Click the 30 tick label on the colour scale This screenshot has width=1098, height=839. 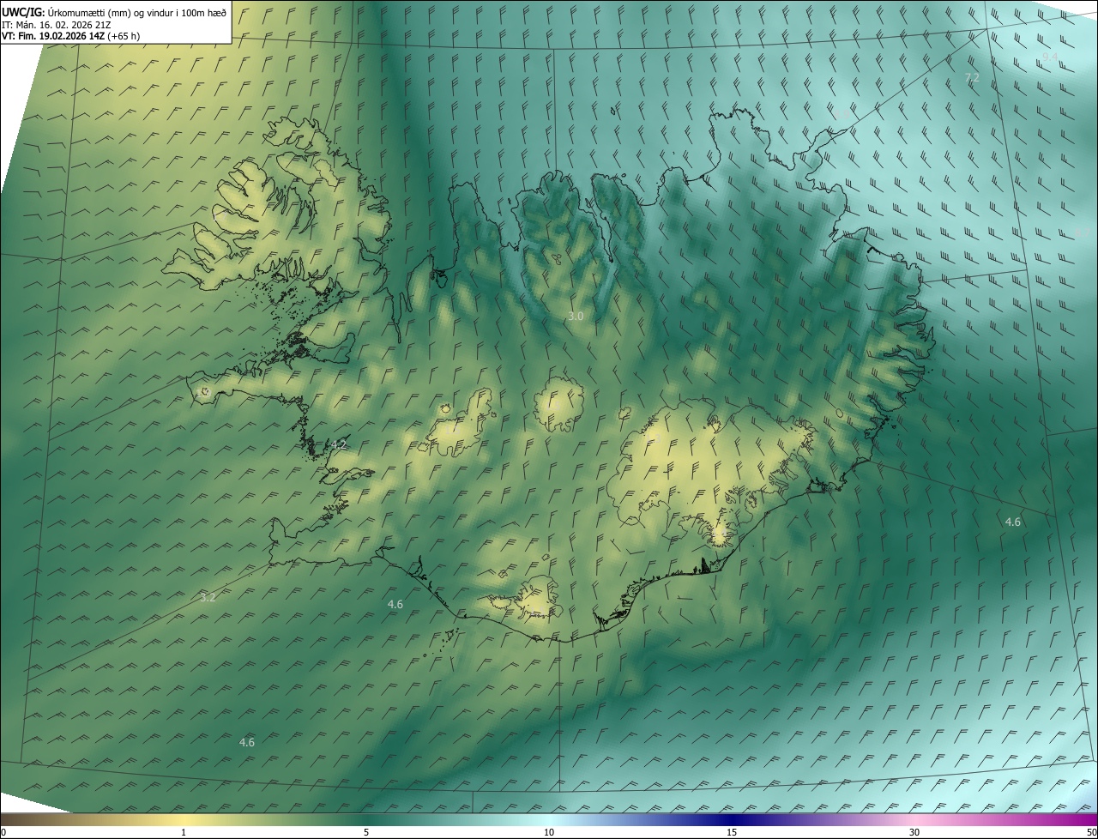click(x=914, y=832)
